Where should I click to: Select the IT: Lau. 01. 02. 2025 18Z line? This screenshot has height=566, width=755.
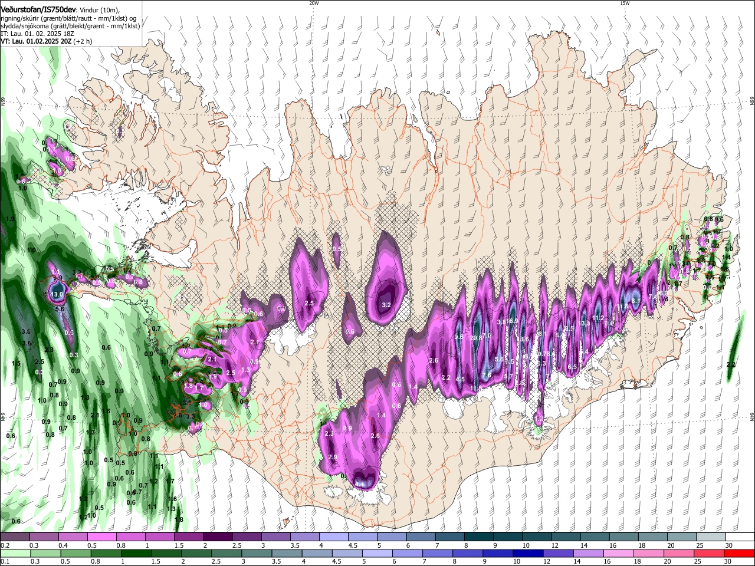click(x=37, y=34)
